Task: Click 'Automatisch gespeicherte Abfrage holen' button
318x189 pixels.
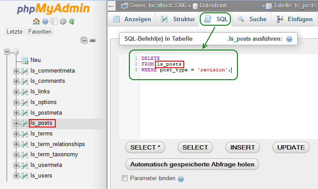Action: [192, 164]
